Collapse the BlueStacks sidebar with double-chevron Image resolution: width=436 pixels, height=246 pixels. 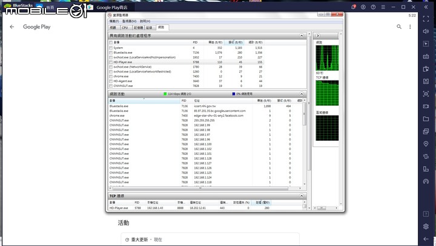[426, 7]
